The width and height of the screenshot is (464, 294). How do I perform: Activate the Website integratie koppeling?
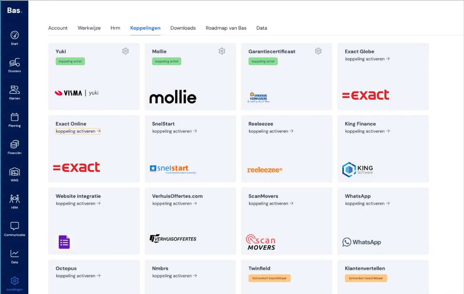point(78,203)
